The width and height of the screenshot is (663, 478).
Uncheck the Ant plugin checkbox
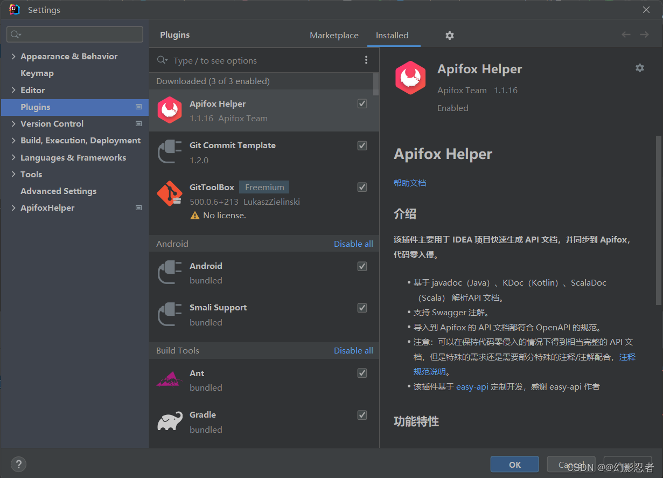(x=362, y=373)
